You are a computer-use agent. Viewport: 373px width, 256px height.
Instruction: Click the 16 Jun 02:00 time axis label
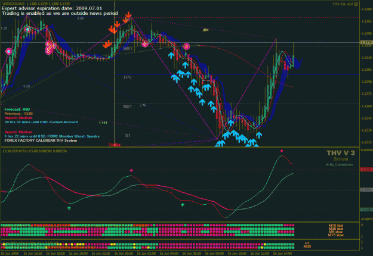[146, 254]
